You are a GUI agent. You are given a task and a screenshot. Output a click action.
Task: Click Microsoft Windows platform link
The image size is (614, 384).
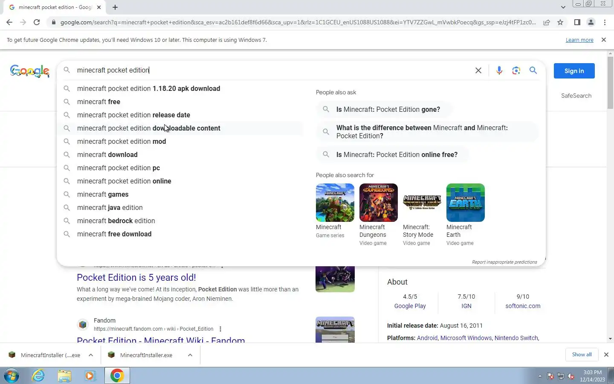[x=466, y=338]
